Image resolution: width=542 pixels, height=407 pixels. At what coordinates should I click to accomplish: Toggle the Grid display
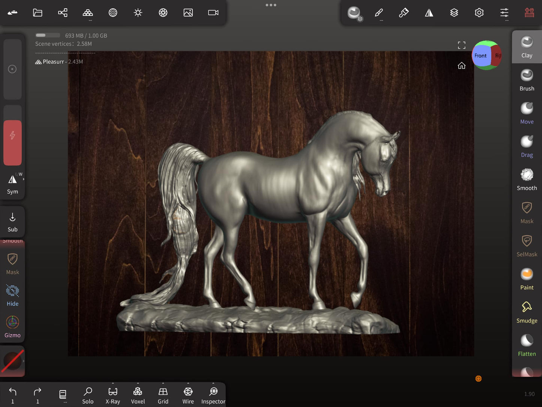coord(163,395)
